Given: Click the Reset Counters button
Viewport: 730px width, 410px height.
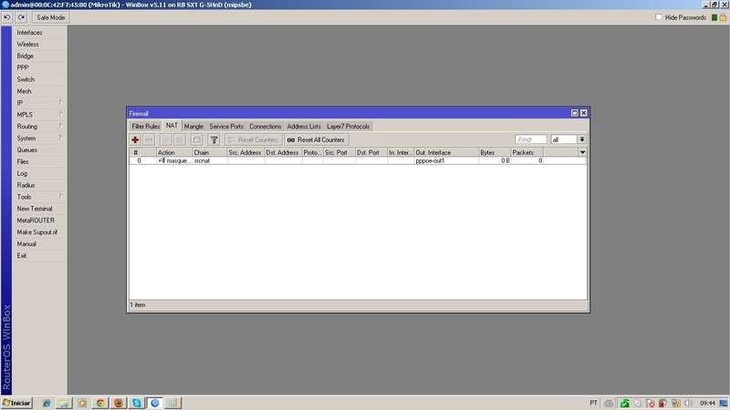Looking at the screenshot, I should [x=254, y=139].
